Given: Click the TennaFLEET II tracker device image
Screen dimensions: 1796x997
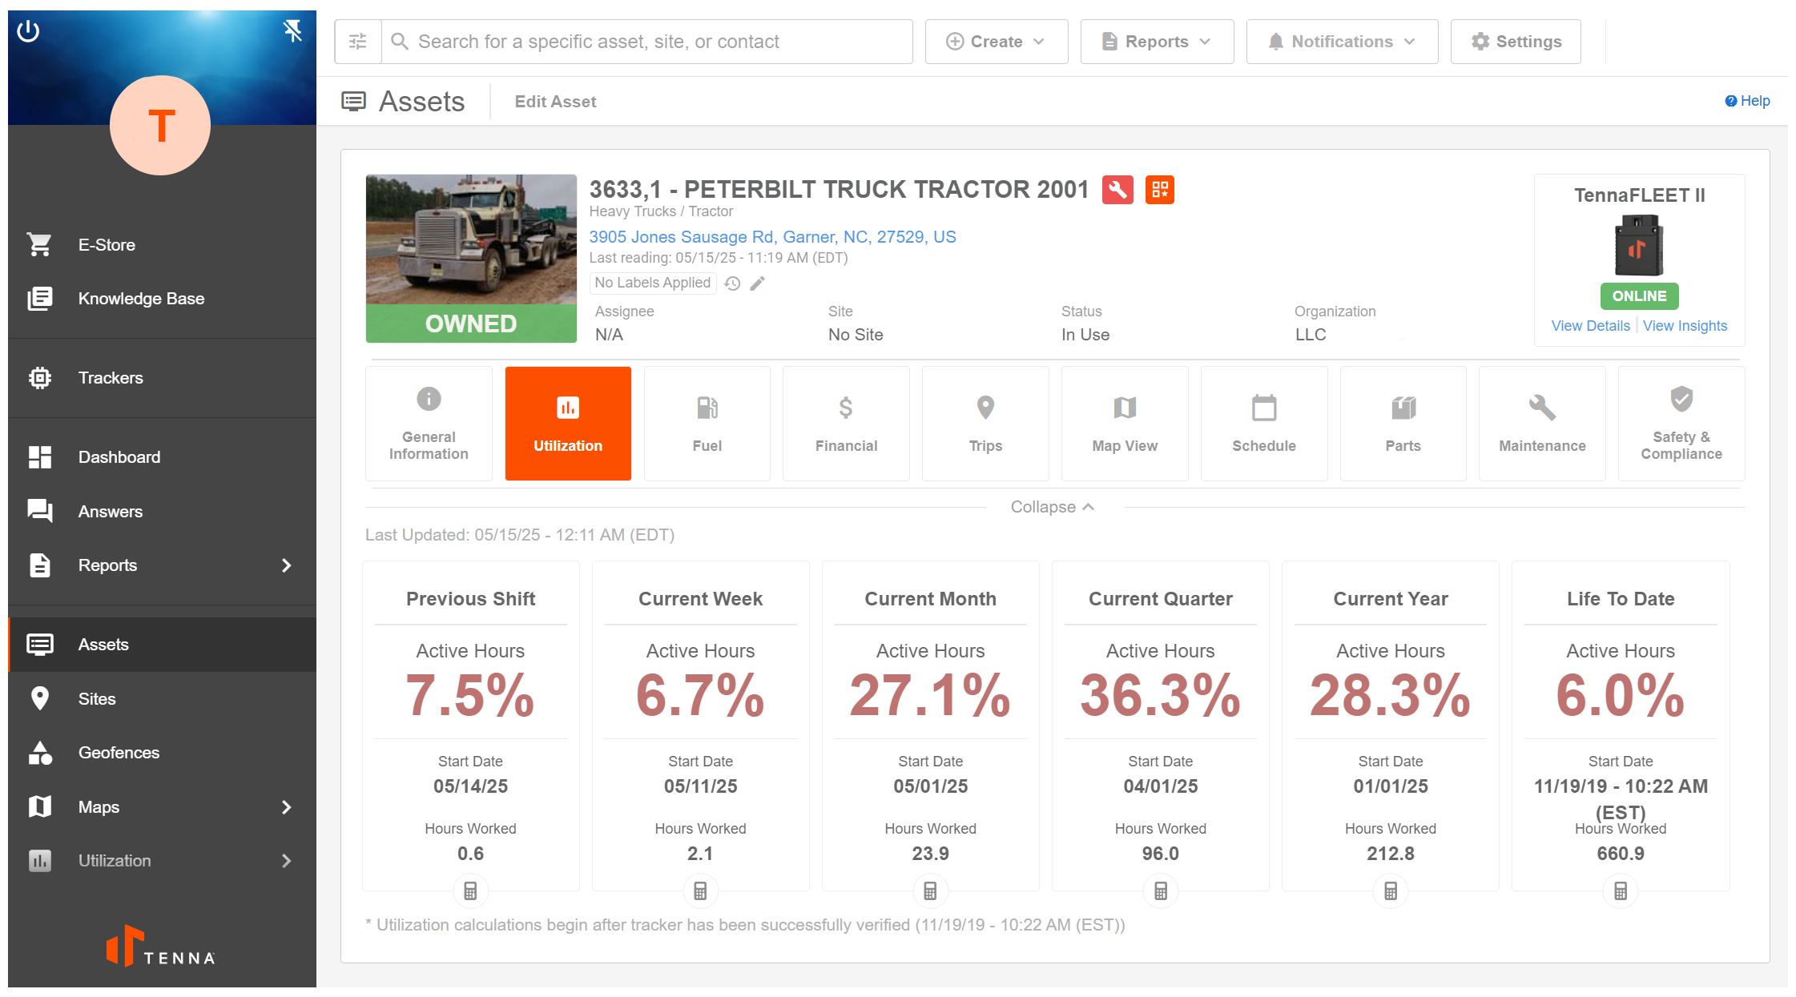Looking at the screenshot, I should click(x=1639, y=246).
